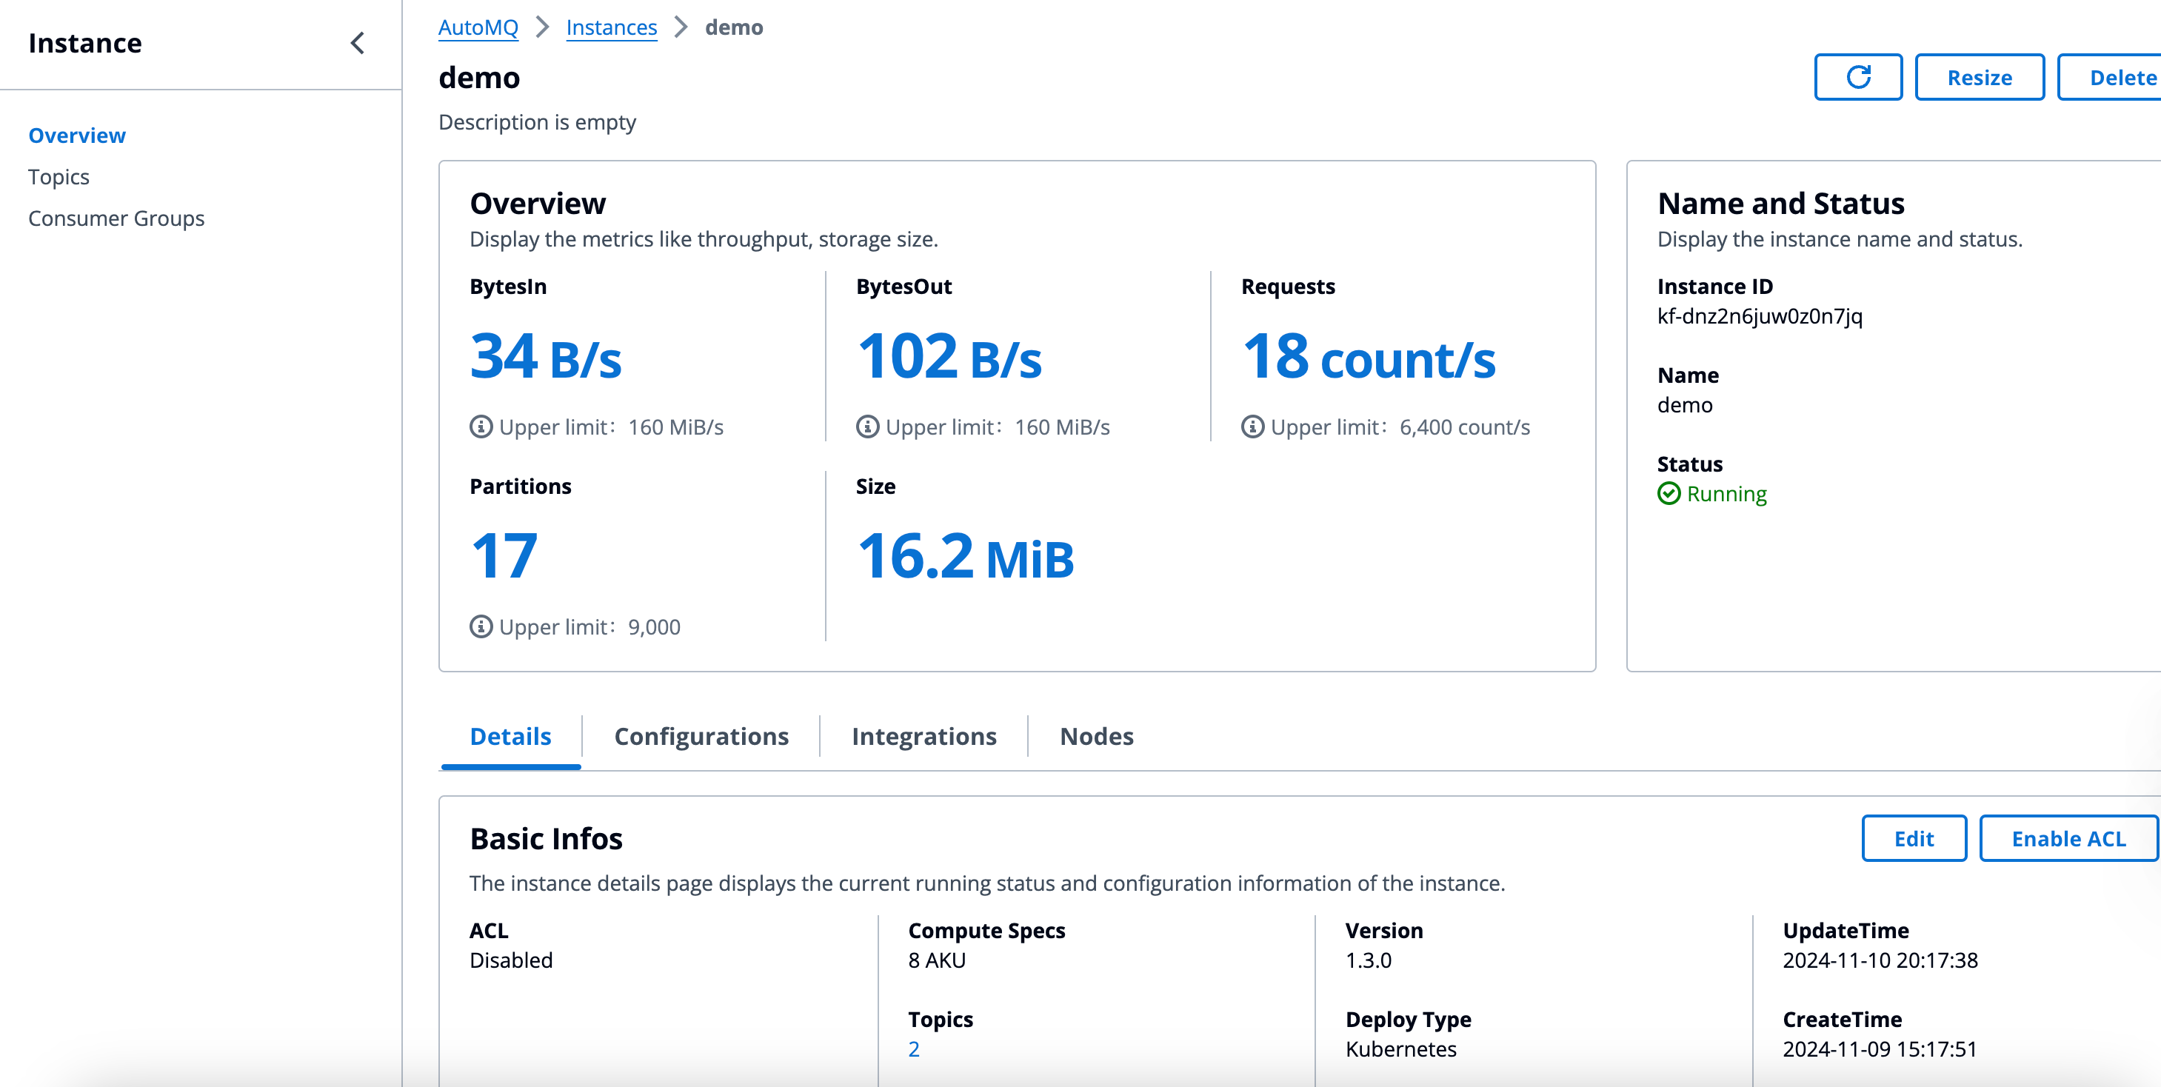This screenshot has height=1087, width=2161.
Task: Click UpdateTime value 2024-11-10 20:17:38
Action: tap(1880, 960)
